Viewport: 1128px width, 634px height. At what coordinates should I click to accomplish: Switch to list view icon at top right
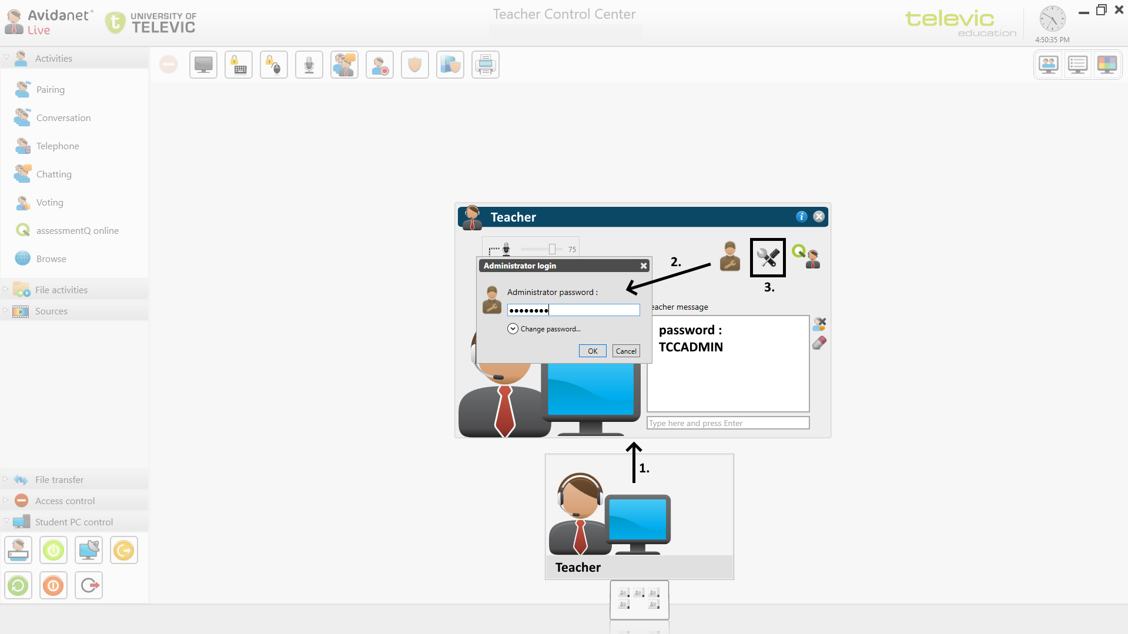[1078, 64]
